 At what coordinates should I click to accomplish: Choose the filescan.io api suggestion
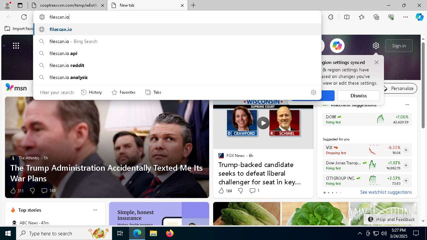click(x=177, y=53)
